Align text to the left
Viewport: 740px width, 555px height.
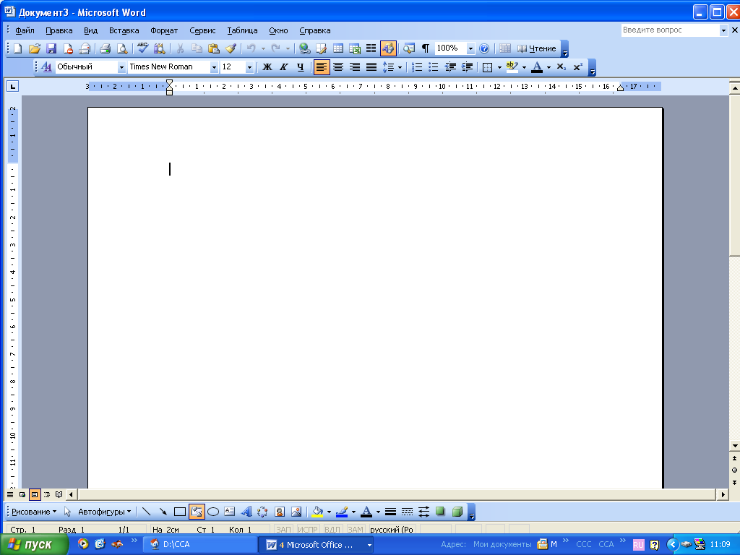(x=322, y=67)
